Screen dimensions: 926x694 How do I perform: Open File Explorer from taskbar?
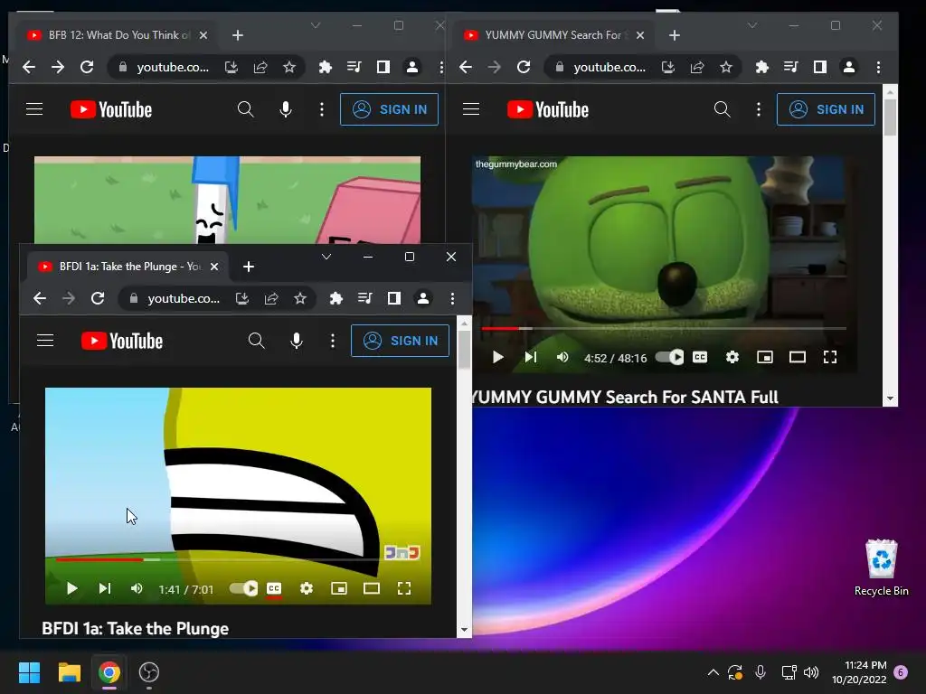(x=69, y=672)
